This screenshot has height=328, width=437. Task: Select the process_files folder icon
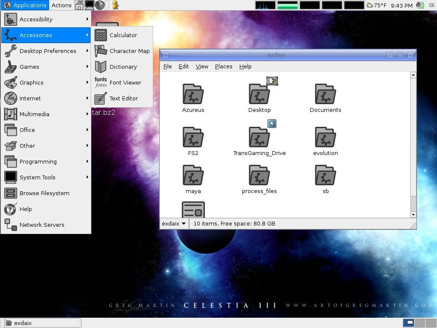coord(259,176)
